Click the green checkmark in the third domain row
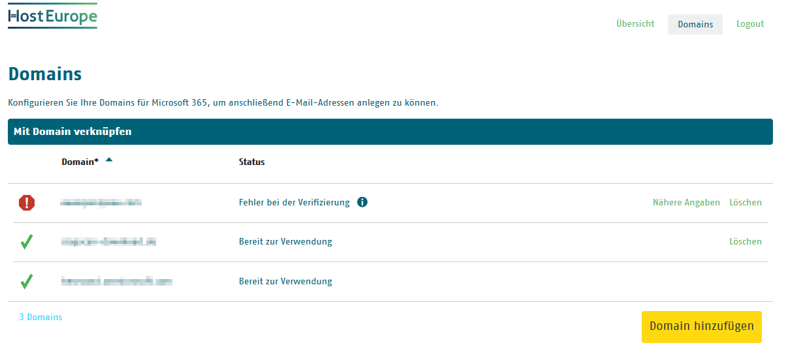786x356 pixels. 27,282
